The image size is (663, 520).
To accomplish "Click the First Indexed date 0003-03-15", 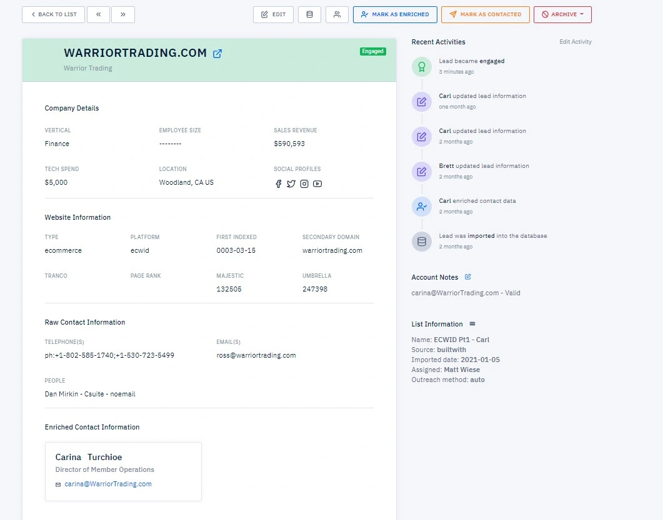I will pyautogui.click(x=236, y=250).
